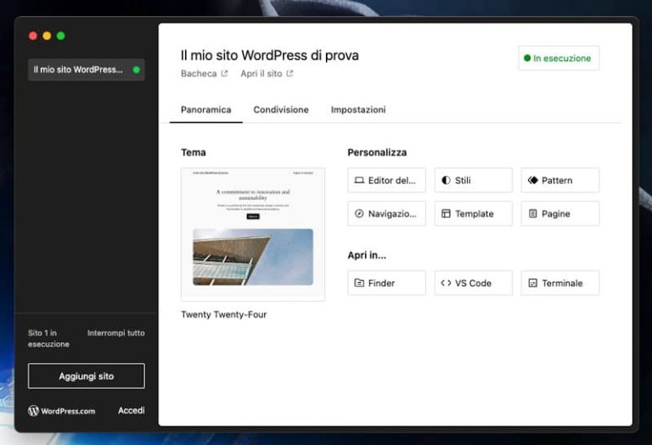Open the Navigazione button
The width and height of the screenshot is (652, 445).
(x=386, y=213)
